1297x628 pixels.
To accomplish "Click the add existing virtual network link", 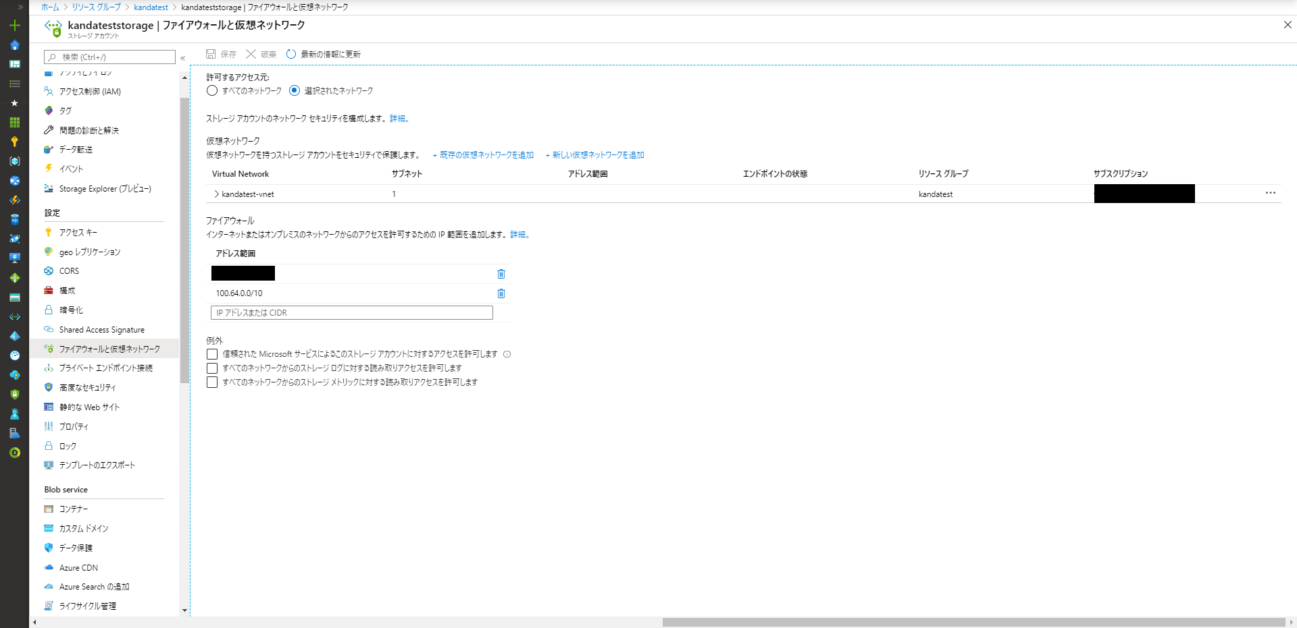I will pos(483,155).
